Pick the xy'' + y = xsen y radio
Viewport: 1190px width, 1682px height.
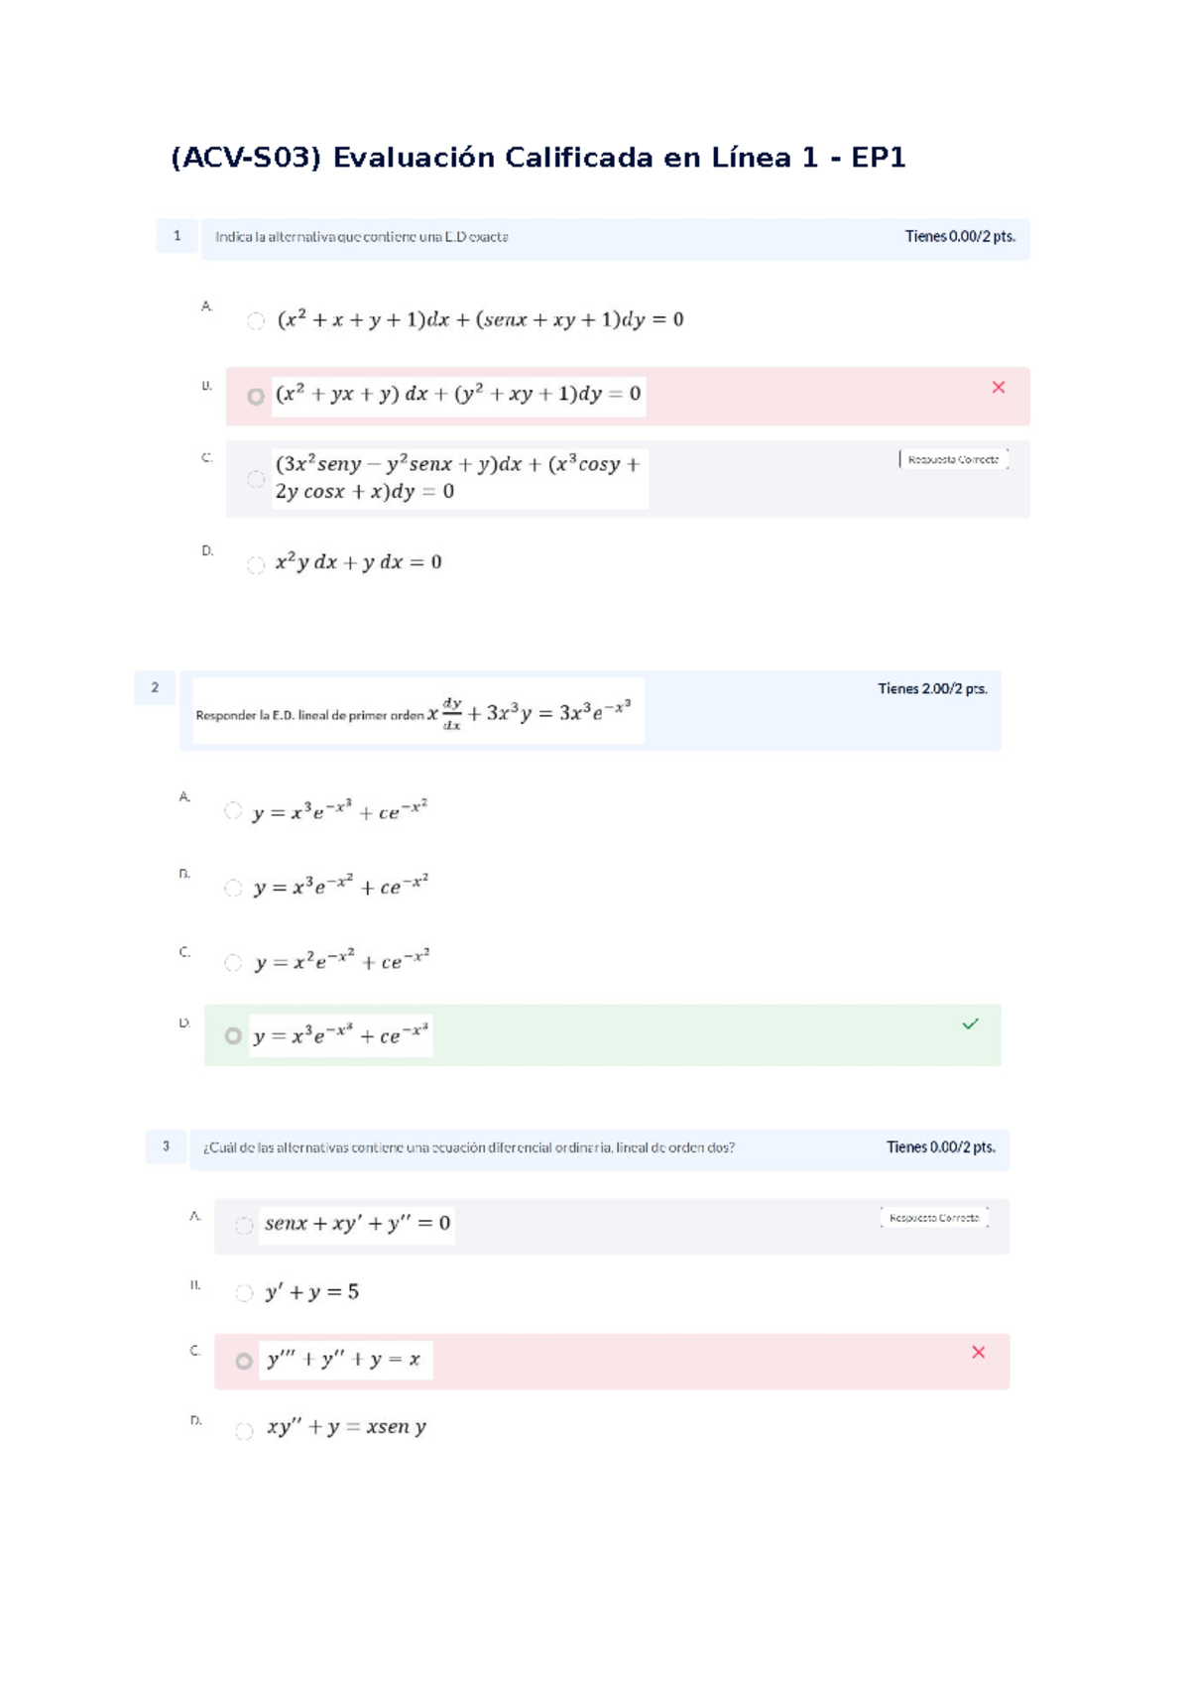click(244, 1431)
